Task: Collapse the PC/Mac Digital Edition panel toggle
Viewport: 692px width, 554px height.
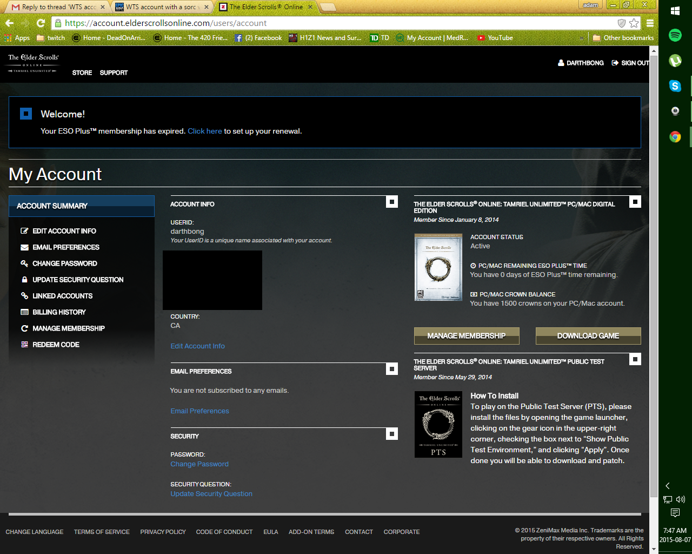Action: tap(635, 202)
